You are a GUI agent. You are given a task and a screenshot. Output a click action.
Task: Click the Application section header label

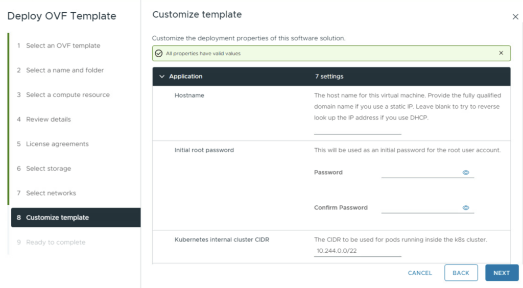pos(185,77)
